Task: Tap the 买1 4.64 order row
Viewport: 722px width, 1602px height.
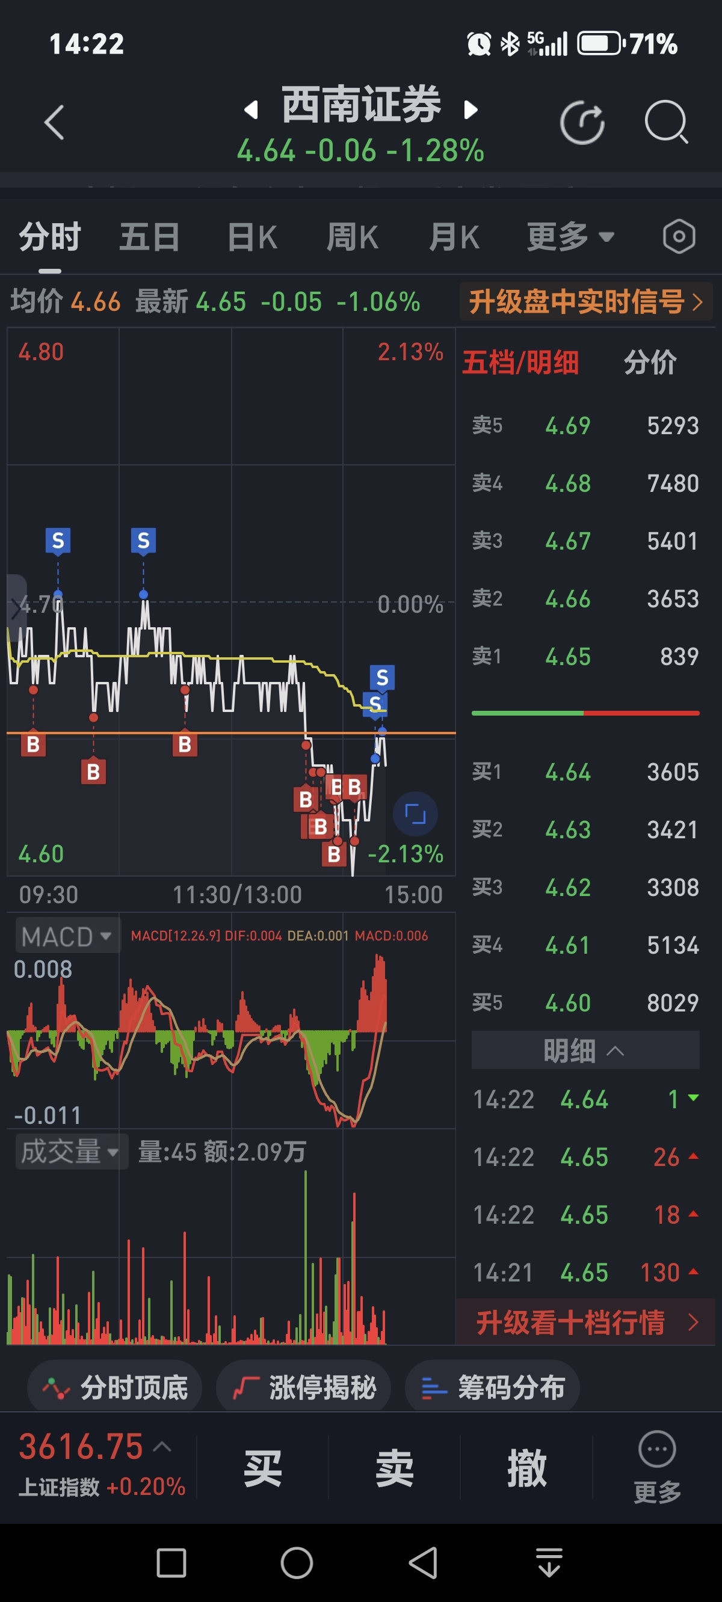Action: pos(585,772)
